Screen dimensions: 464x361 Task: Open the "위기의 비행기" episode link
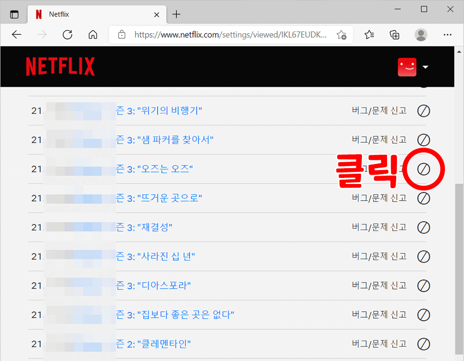point(159,111)
